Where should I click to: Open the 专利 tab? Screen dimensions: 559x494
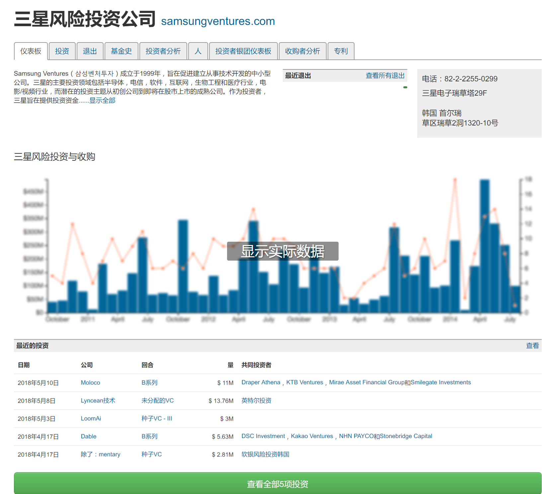(x=341, y=51)
